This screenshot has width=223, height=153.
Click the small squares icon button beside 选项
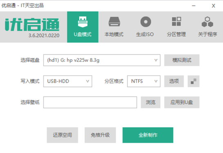(x=194, y=81)
